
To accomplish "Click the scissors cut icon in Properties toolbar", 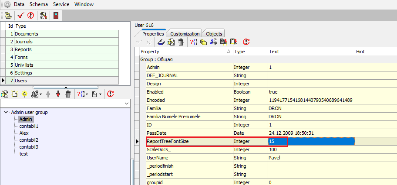I will 213,42.
